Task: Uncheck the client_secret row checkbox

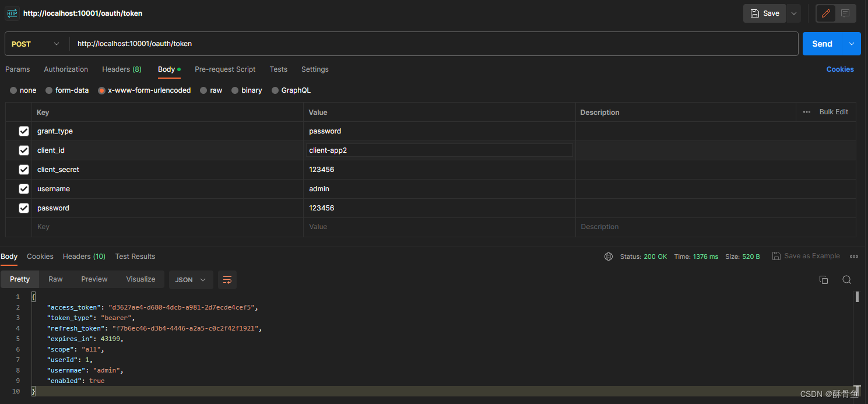Action: [24, 170]
